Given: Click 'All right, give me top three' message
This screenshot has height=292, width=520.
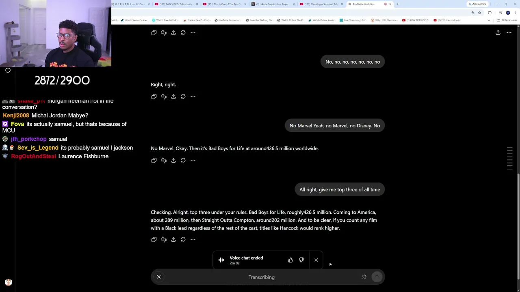Looking at the screenshot, I should click(x=340, y=189).
